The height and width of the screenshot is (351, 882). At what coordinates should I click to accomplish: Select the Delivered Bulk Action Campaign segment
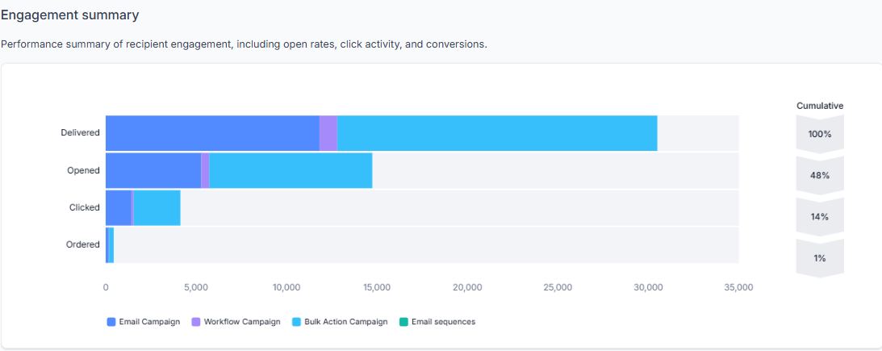coord(497,133)
